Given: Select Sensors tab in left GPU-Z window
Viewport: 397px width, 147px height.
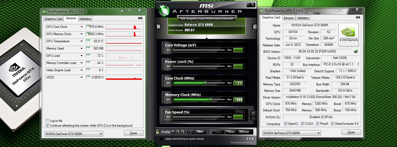Looking at the screenshot, I should tap(71, 18).
